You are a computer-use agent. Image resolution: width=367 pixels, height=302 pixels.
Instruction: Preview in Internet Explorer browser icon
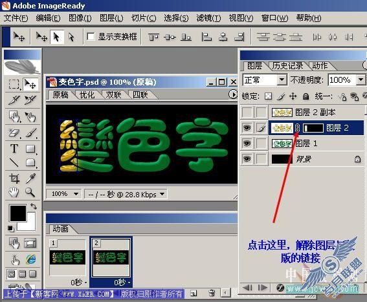pyautogui.click(x=31, y=259)
